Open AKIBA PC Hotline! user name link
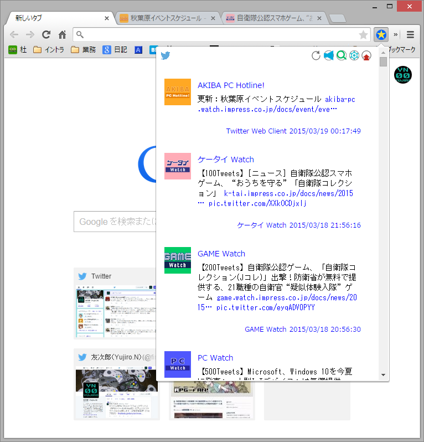This screenshot has height=442, width=424. click(x=231, y=85)
